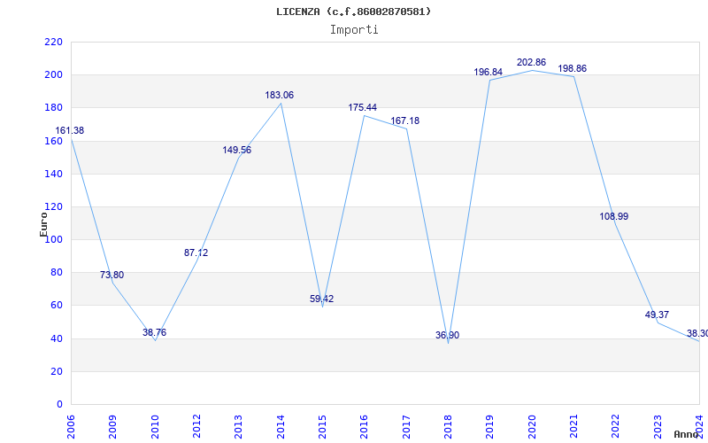Click the 167.18 data label

(x=405, y=120)
